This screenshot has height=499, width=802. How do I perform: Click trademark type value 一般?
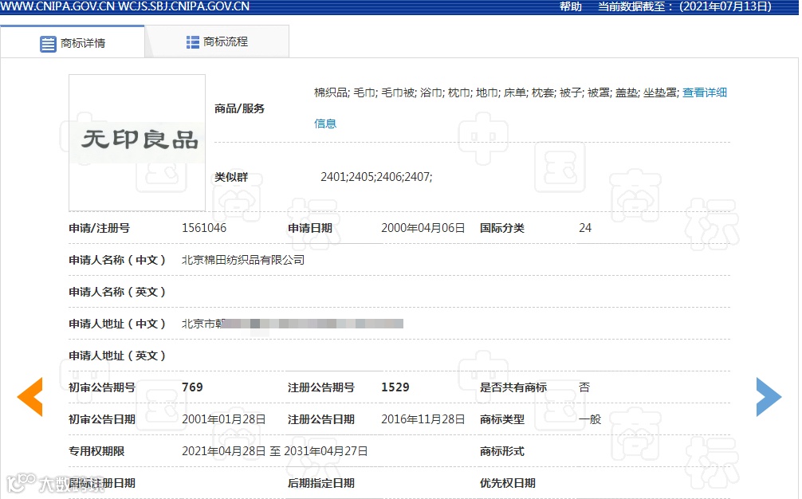[x=590, y=419]
